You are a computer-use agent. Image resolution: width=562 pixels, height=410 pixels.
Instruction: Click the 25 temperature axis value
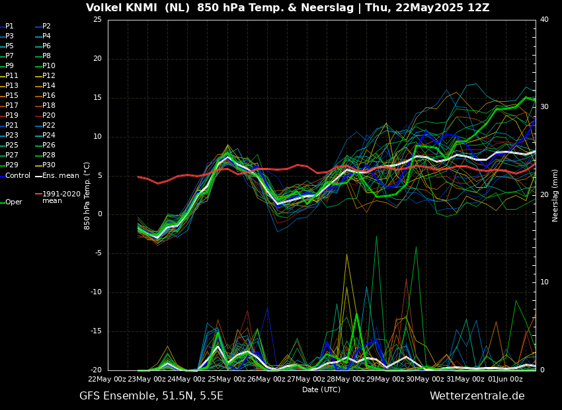click(97, 19)
